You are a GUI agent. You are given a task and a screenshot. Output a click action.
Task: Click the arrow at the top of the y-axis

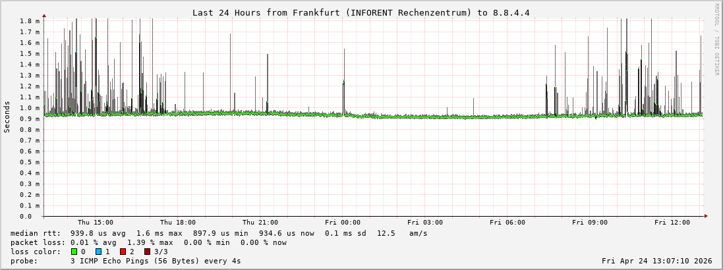coord(44,14)
